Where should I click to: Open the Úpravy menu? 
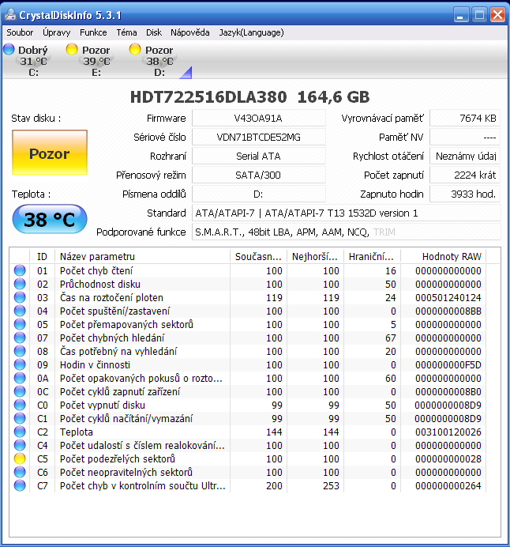coord(56,32)
